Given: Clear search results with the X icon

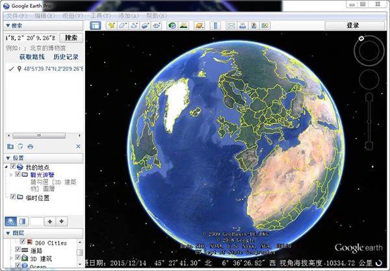Looking at the screenshot, I should [x=79, y=146].
